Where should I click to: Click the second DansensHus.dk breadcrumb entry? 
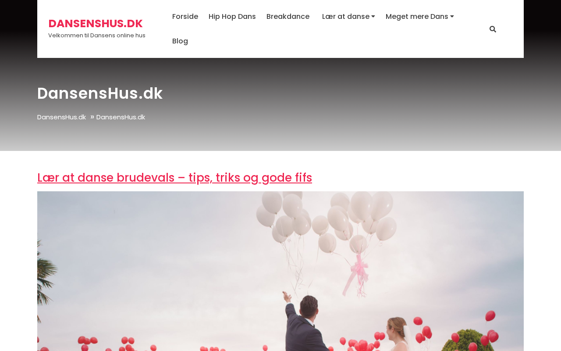121,117
